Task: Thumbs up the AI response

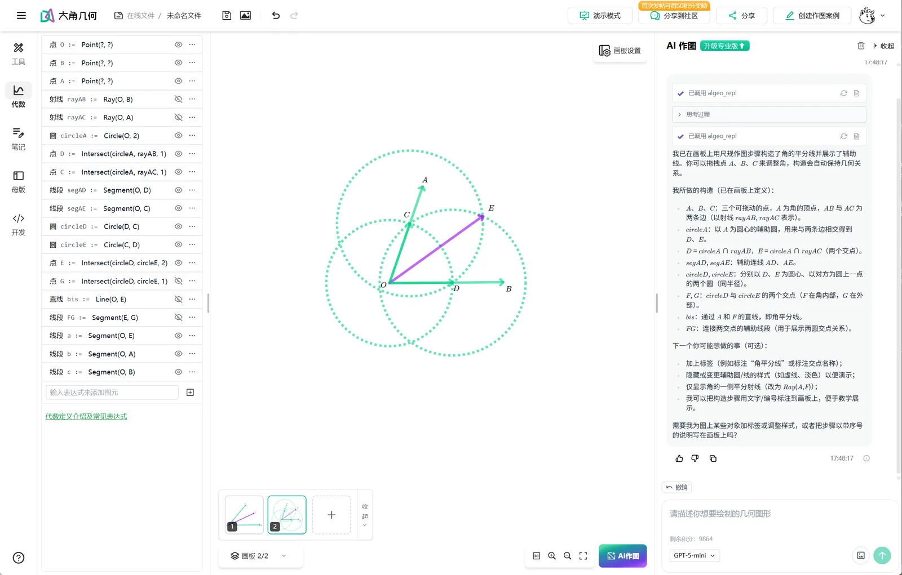Action: 679,458
